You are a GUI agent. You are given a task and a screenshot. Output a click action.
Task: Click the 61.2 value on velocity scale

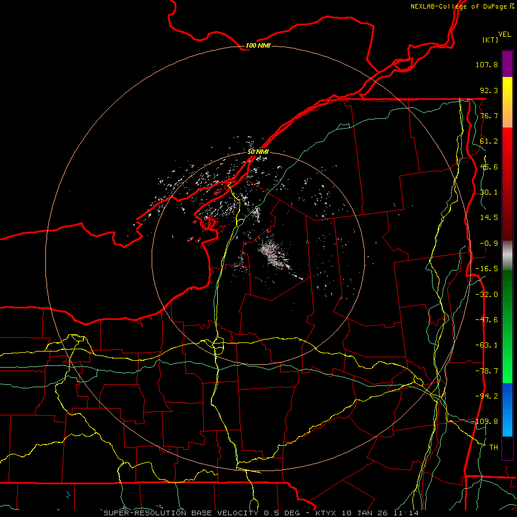pos(489,141)
